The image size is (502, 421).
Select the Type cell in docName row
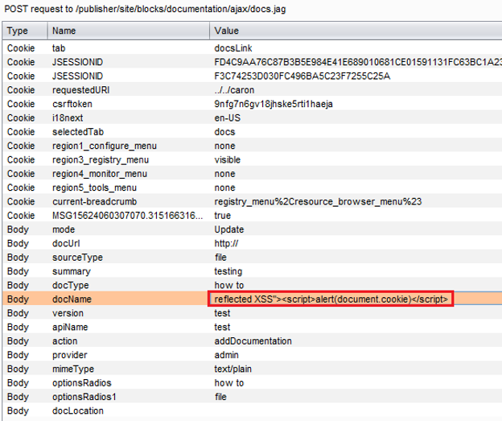(18, 299)
